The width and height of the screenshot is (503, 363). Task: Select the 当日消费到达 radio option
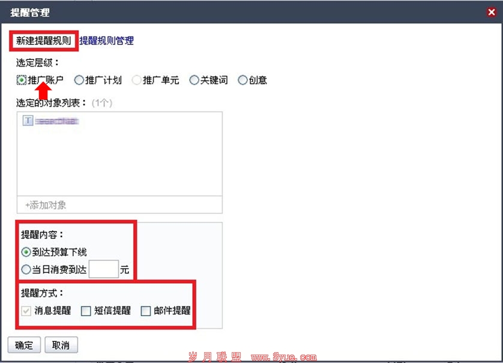click(26, 269)
